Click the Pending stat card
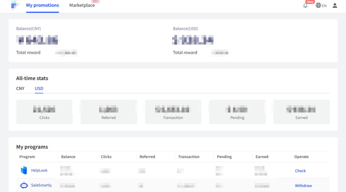The width and height of the screenshot is (346, 192). (x=237, y=112)
